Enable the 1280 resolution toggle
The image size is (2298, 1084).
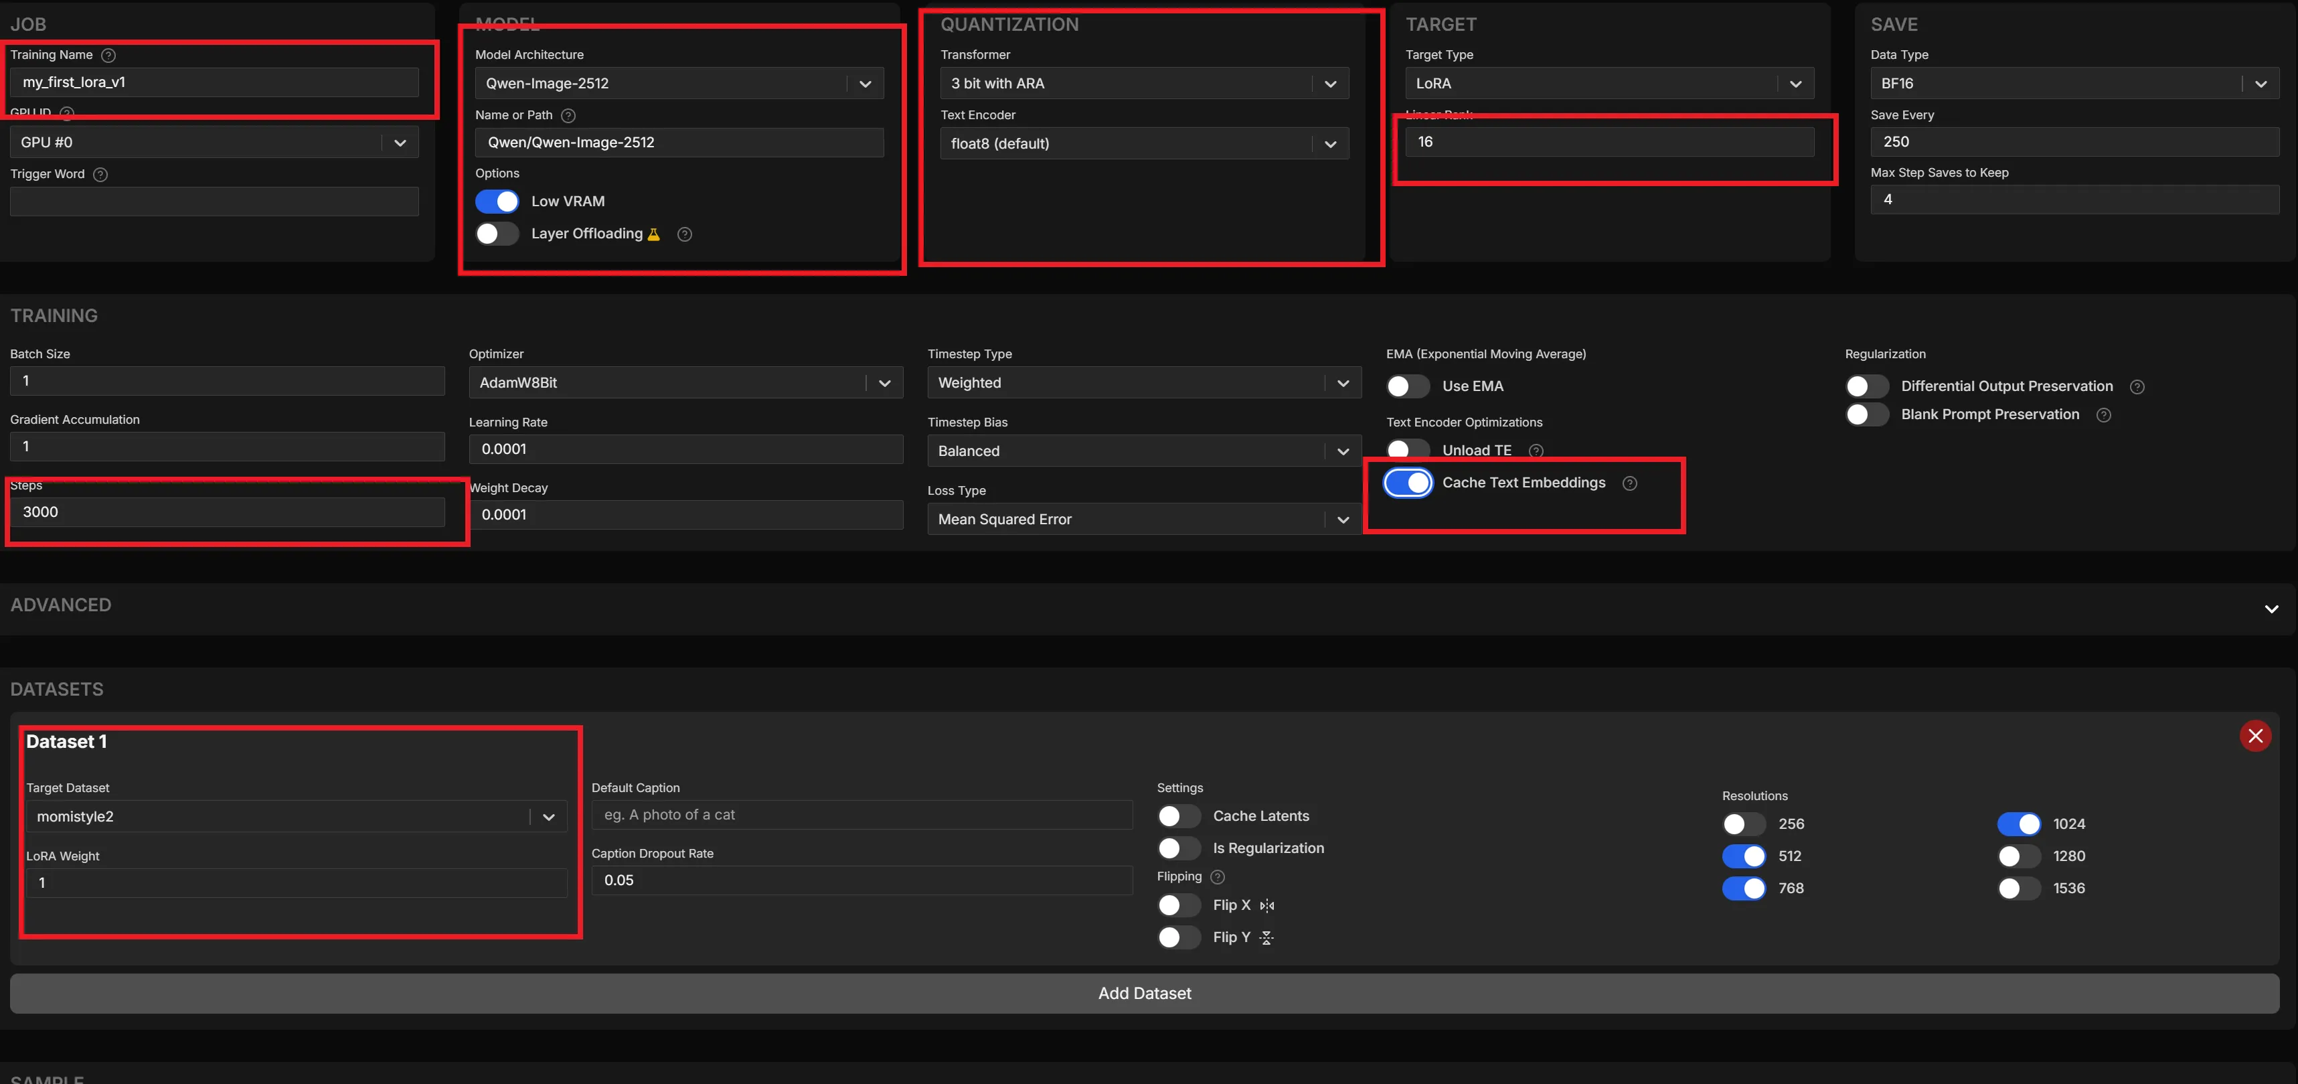[x=2018, y=856]
